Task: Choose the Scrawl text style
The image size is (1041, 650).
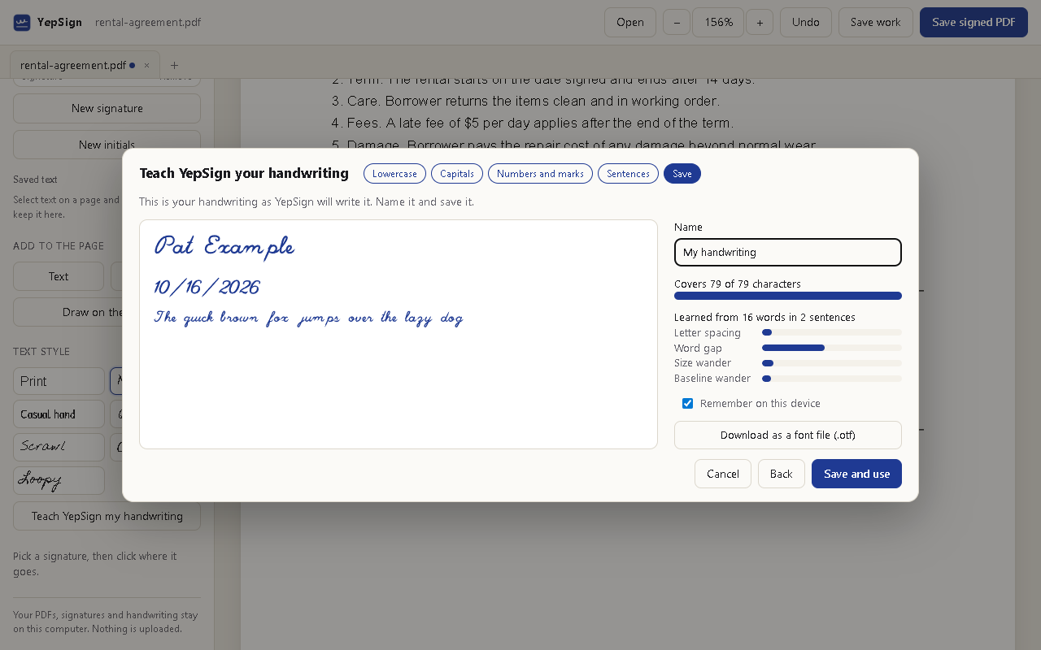Action: coord(59,447)
